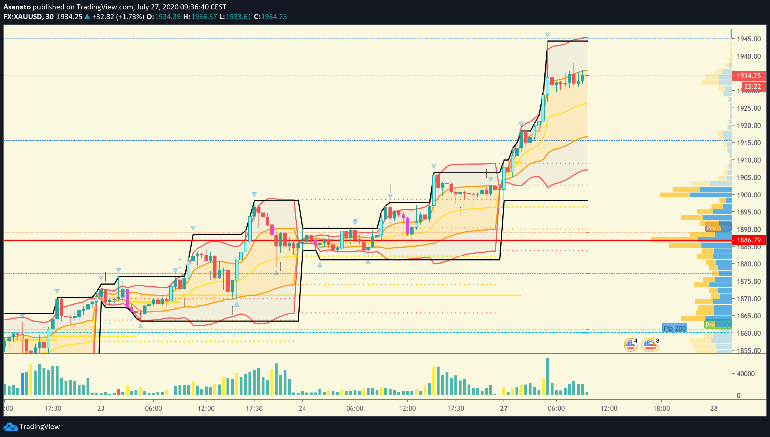This screenshot has height=437, width=770.
Task: Click date 23 on the time axis
Action: click(x=101, y=408)
